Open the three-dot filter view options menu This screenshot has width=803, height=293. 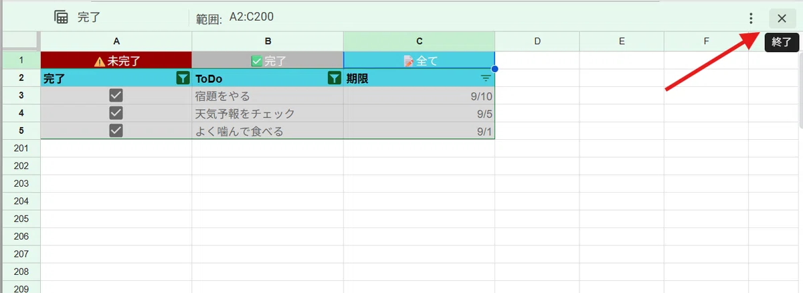pyautogui.click(x=751, y=18)
